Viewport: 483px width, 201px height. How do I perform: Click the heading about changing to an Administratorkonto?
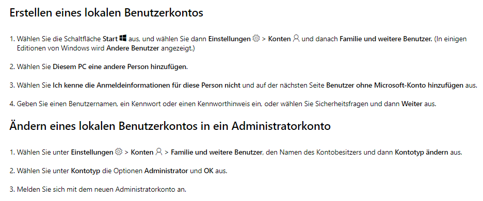point(170,126)
